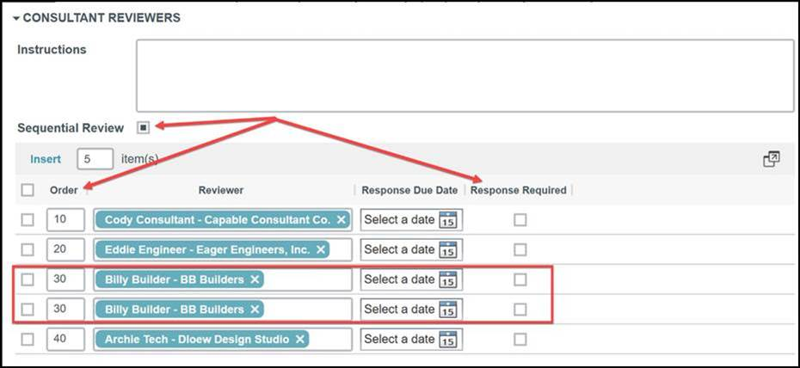Open calendar for Archie Tech's due date
Image resolution: width=800 pixels, height=368 pixels.
(450, 340)
